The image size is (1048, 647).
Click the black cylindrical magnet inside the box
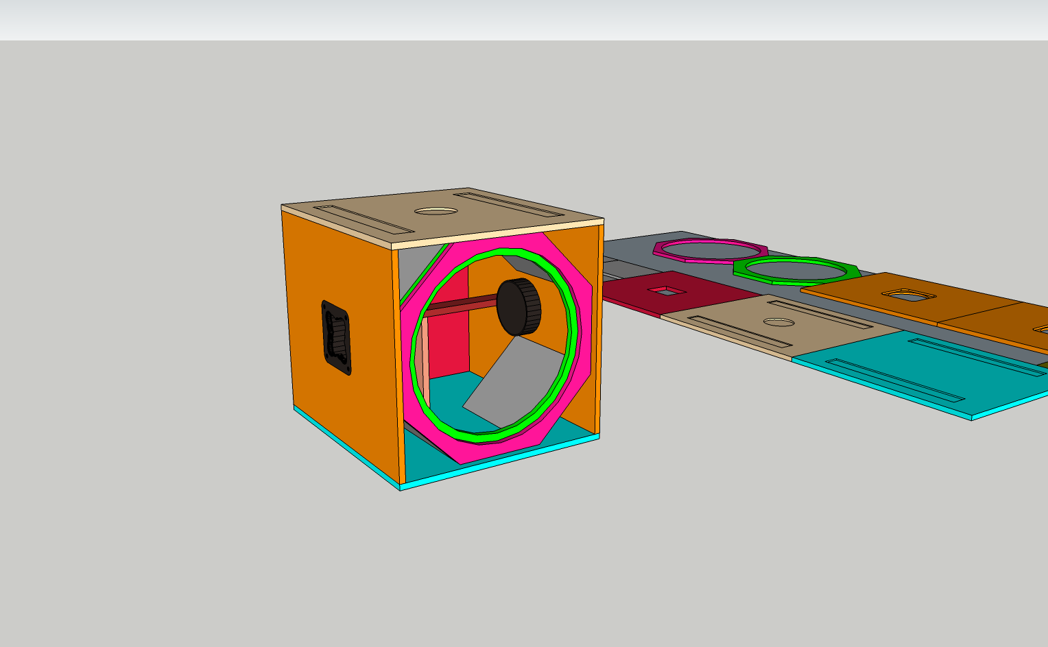click(519, 306)
